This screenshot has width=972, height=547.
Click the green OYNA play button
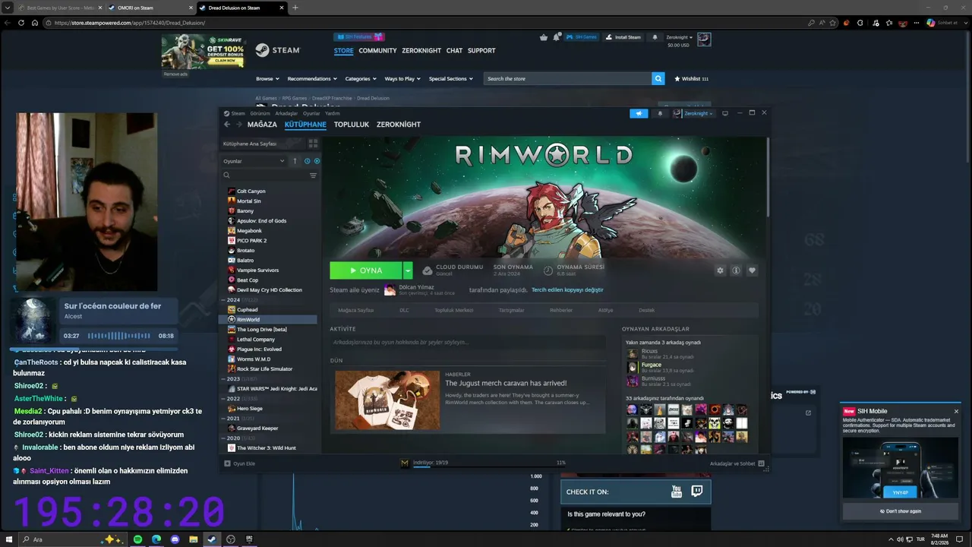pos(366,270)
